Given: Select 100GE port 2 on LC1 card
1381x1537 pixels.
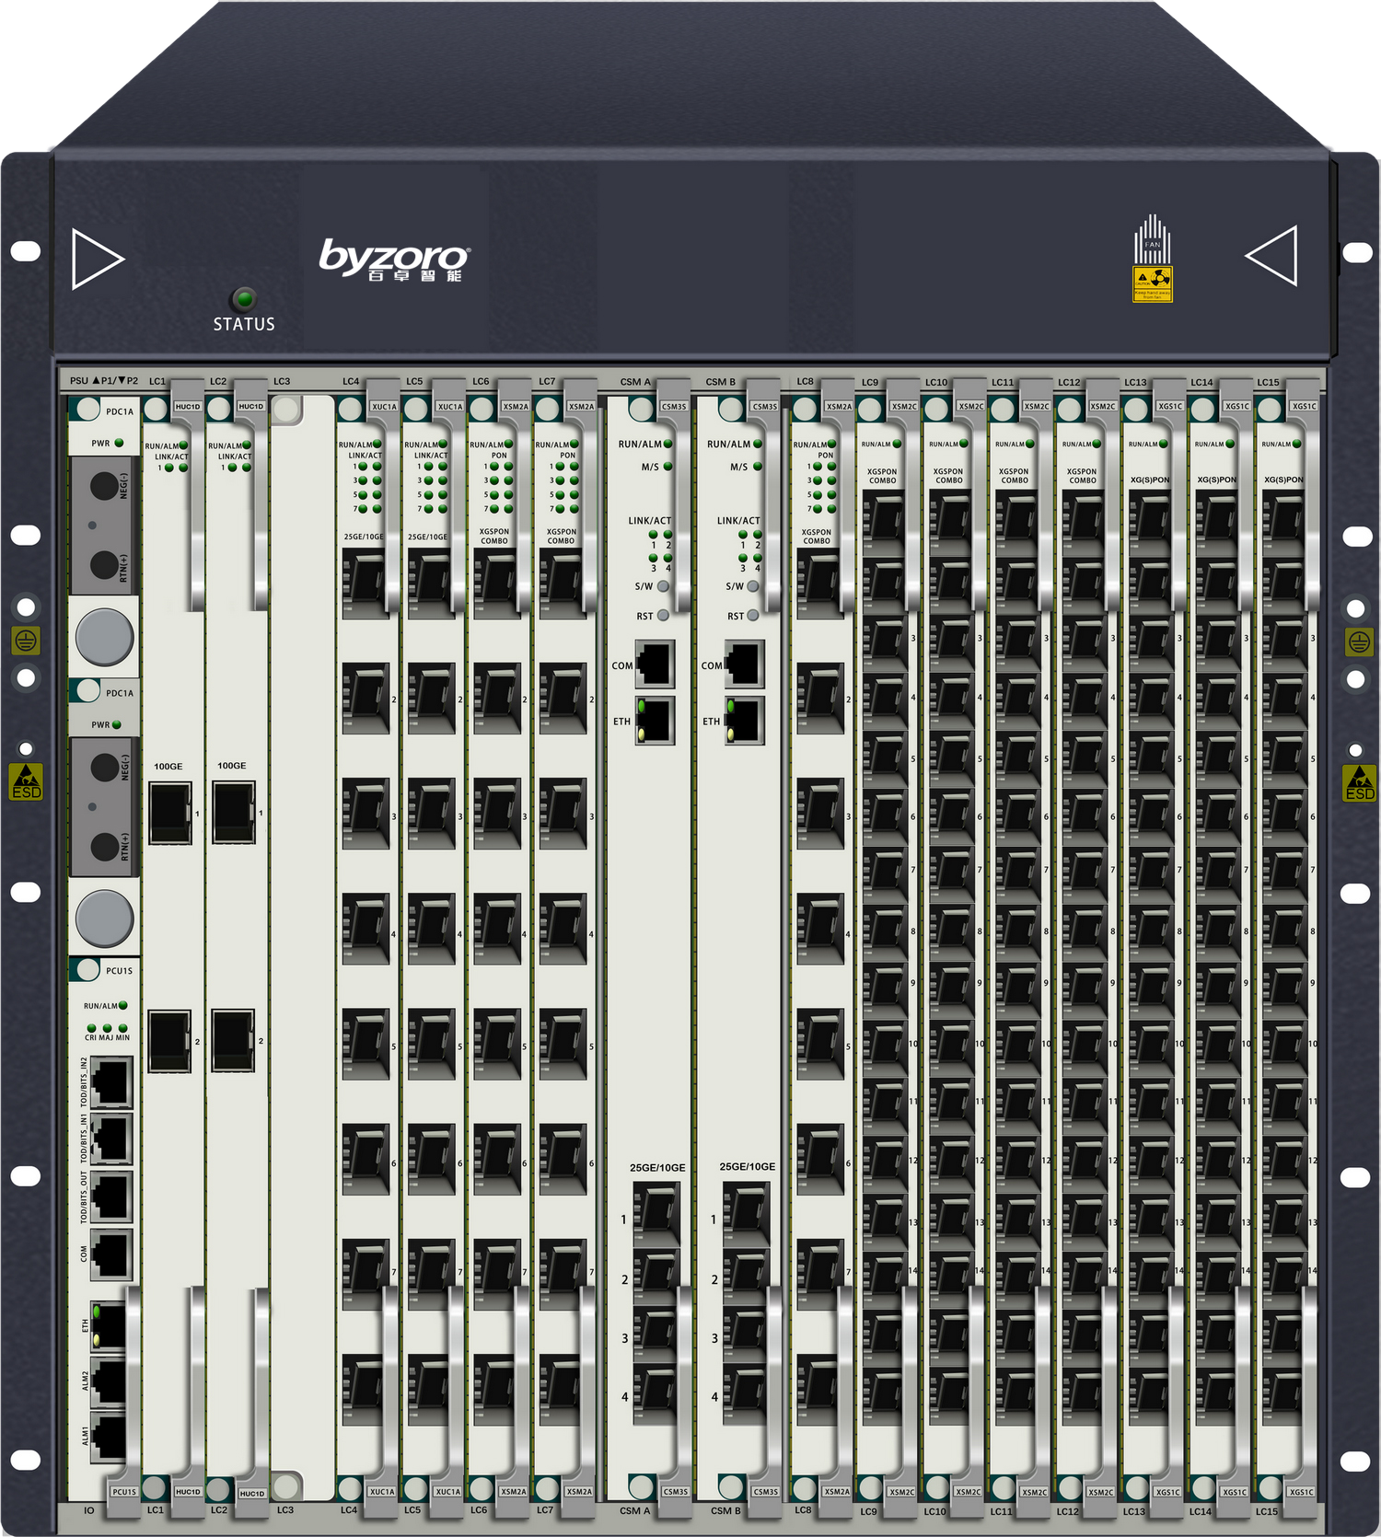Looking at the screenshot, I should coord(169,1040).
